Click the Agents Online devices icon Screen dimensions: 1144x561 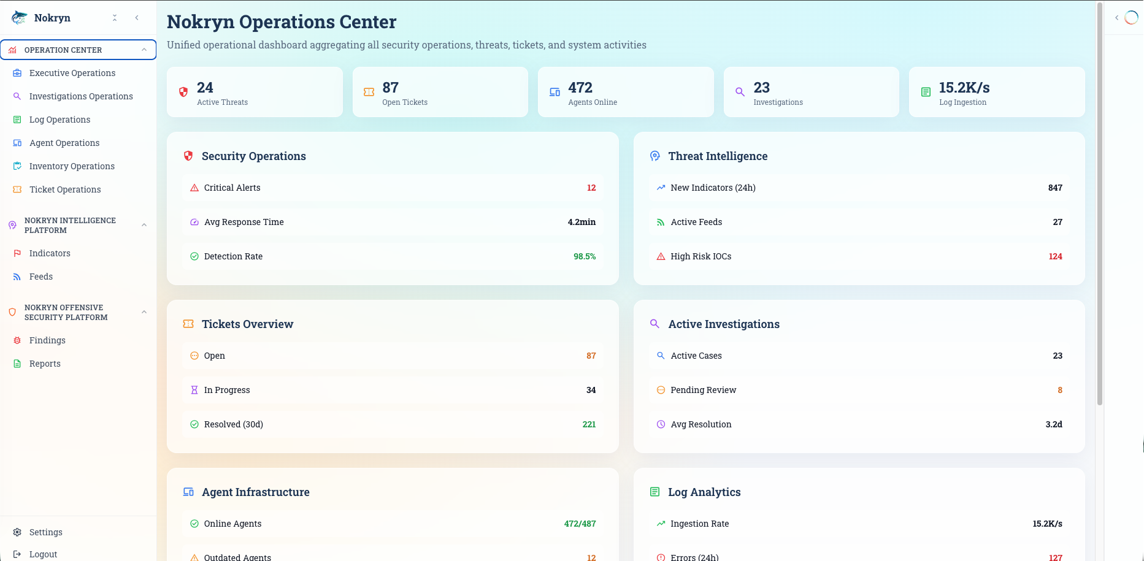point(555,92)
